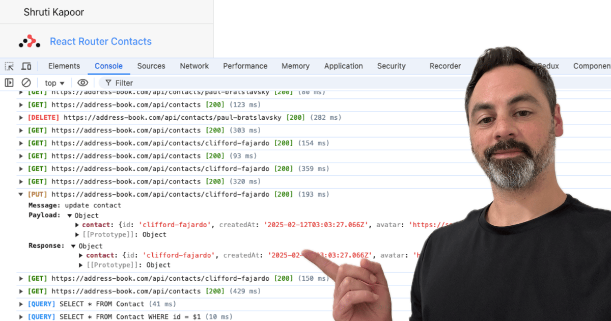Open the Application panel tab
611x321 pixels.
(x=343, y=66)
